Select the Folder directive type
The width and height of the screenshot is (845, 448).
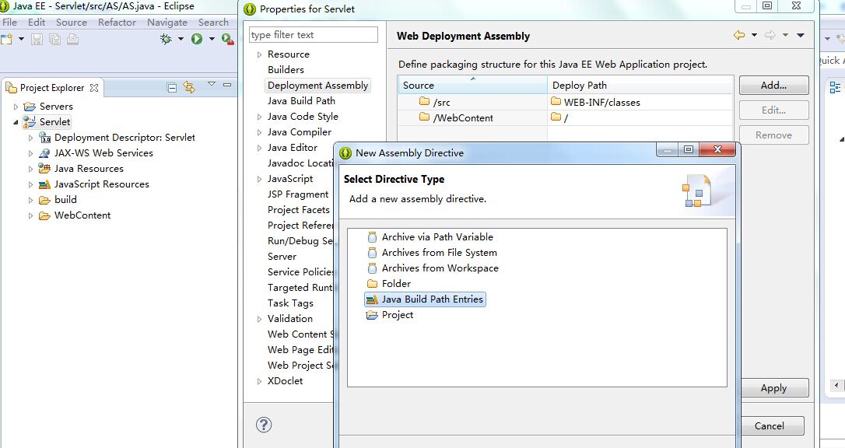396,284
